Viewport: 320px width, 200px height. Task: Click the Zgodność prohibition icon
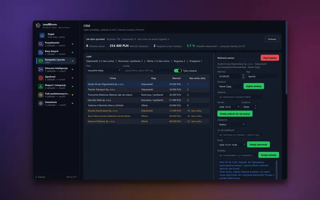(x=41, y=78)
